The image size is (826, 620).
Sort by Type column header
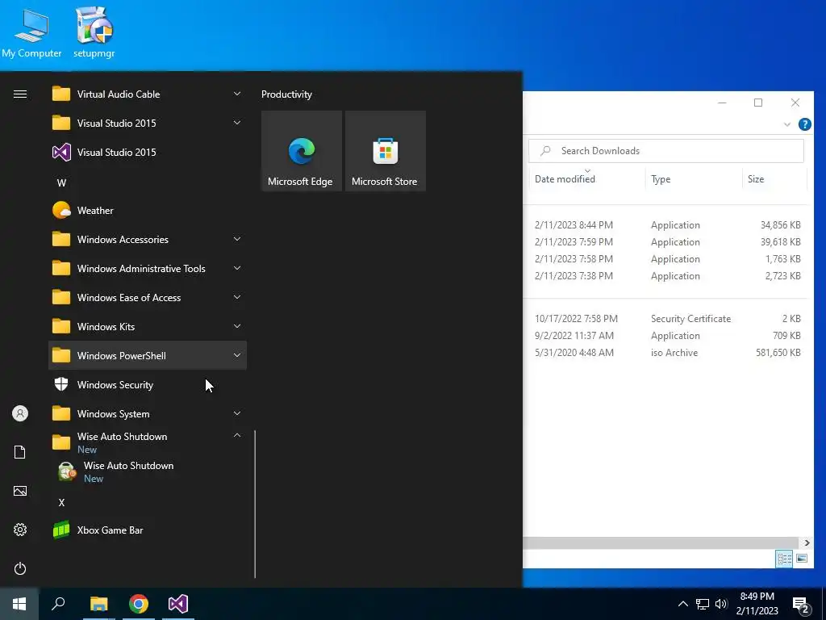693,179
